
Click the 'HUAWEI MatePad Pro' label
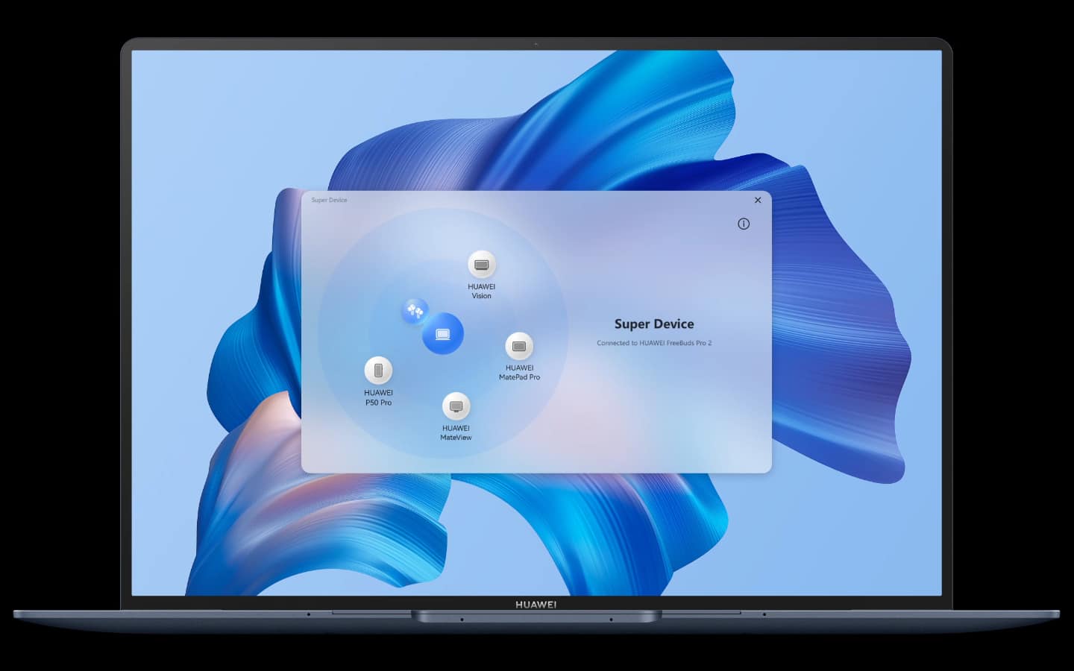(x=520, y=372)
